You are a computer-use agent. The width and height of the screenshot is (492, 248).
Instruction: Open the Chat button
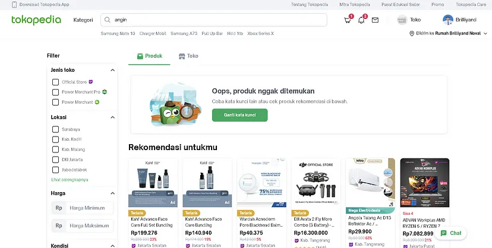coord(450,233)
